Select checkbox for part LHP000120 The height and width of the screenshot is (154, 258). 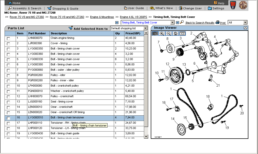(8, 129)
